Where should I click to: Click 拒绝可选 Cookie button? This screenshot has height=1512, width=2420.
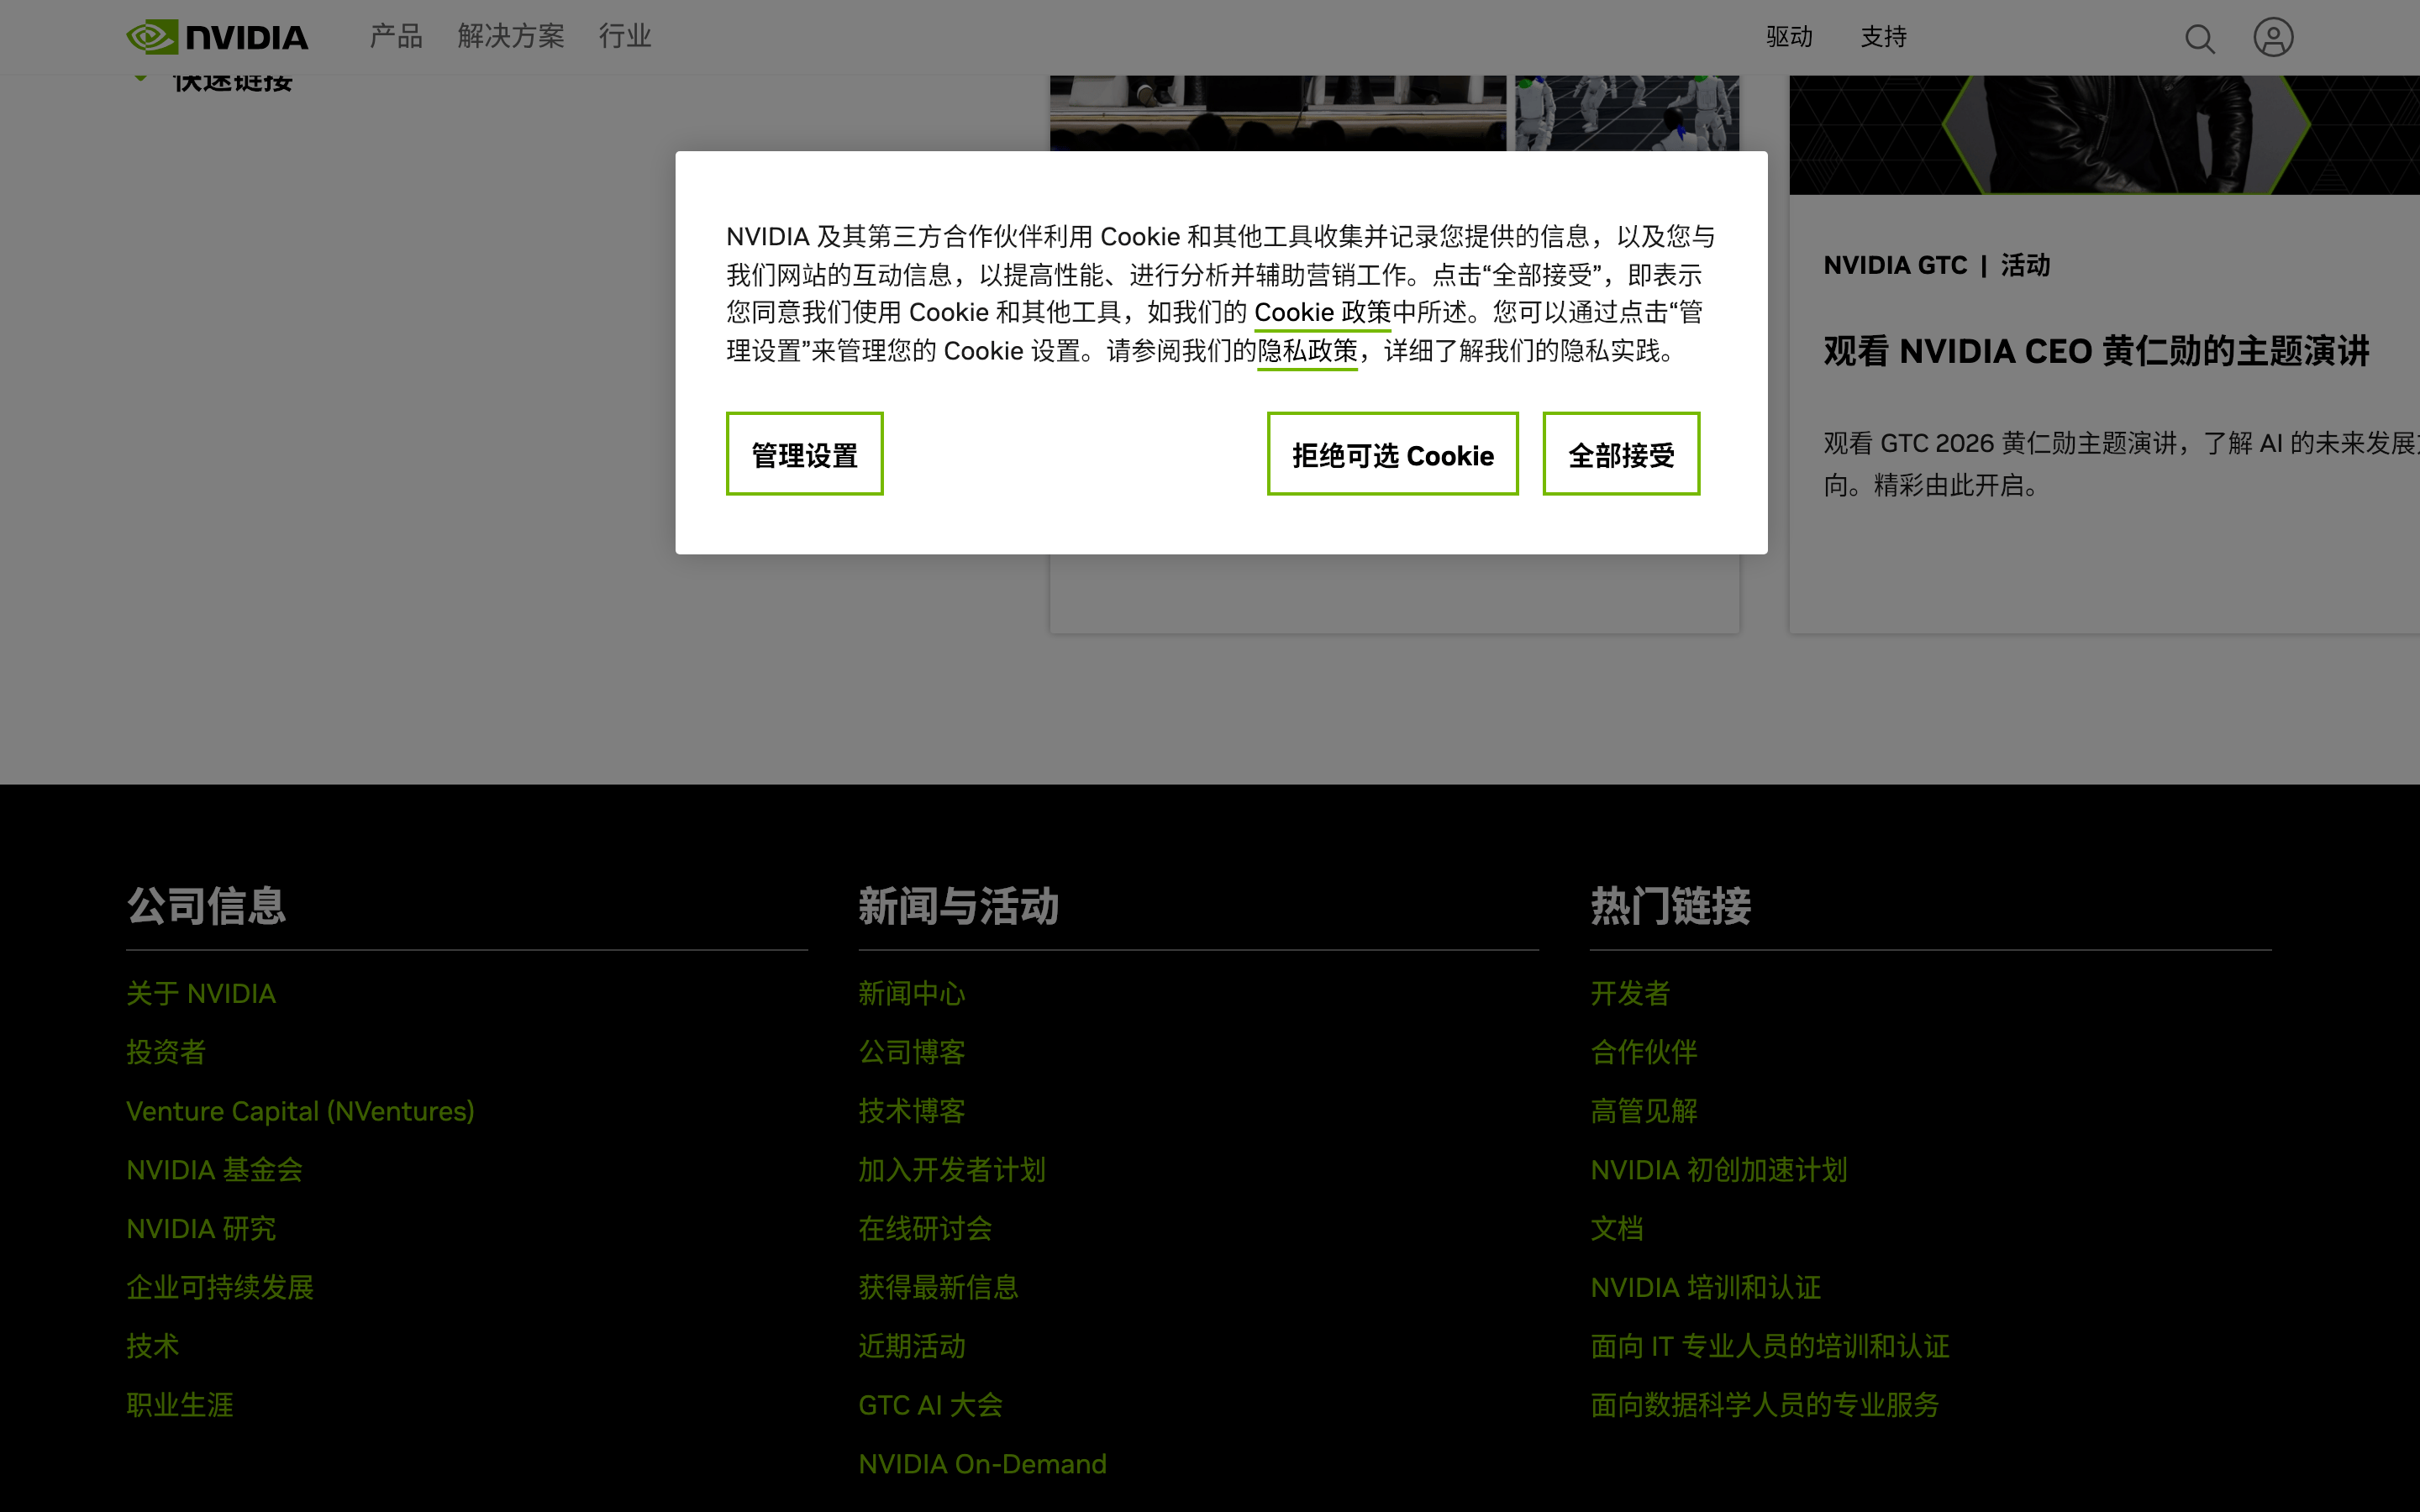[x=1392, y=454]
